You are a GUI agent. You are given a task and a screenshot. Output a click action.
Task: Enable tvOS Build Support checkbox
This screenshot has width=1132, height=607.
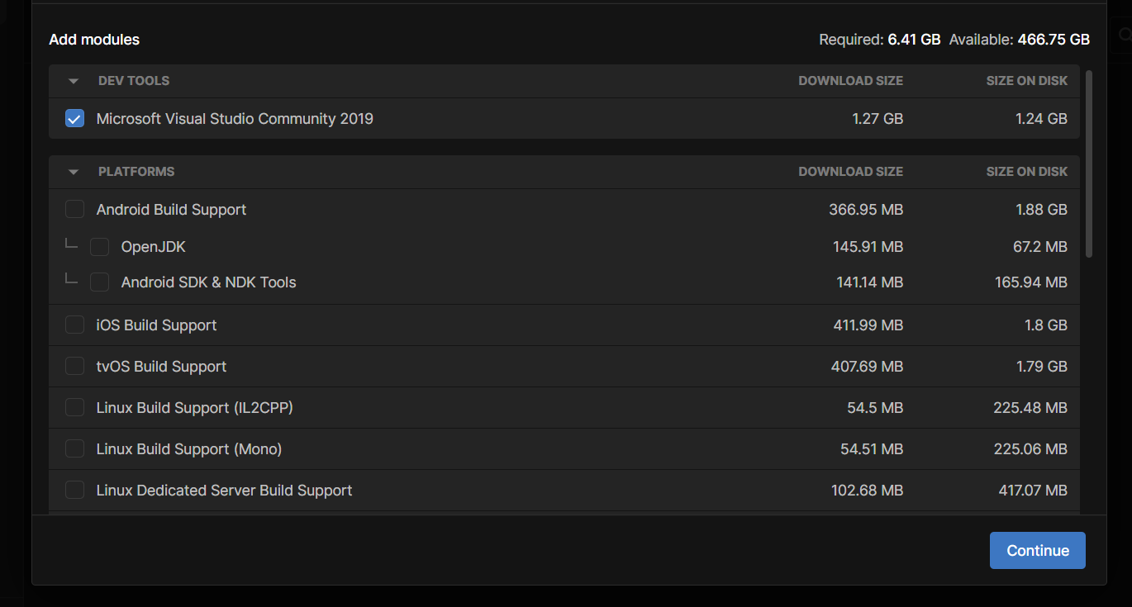[x=74, y=367]
